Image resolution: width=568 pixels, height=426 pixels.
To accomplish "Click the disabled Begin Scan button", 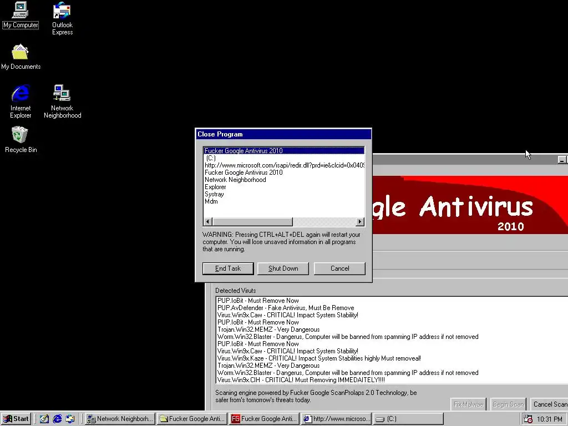I will coord(508,404).
